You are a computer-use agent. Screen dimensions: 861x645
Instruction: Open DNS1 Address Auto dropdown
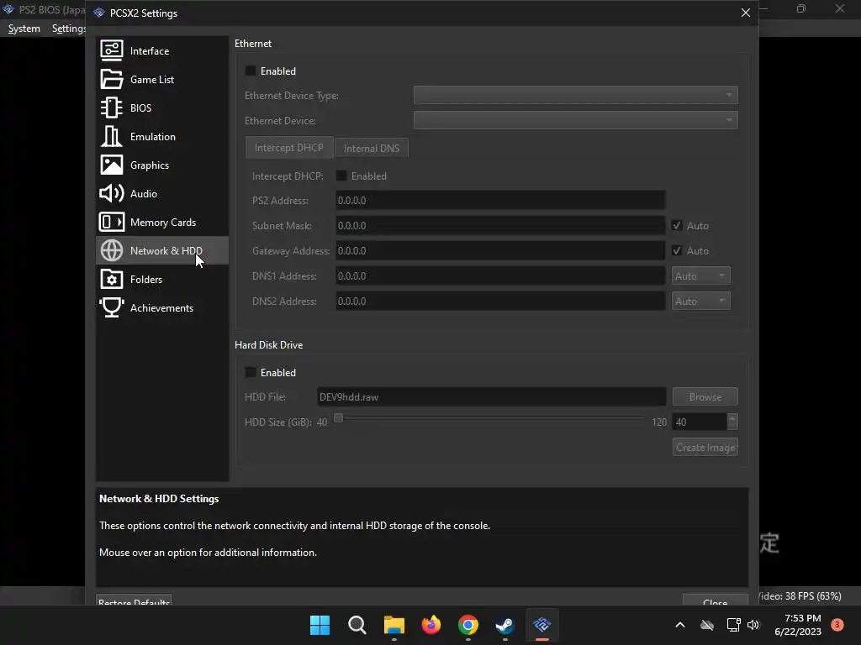pyautogui.click(x=700, y=275)
